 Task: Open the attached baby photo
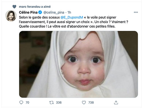[78, 64]
